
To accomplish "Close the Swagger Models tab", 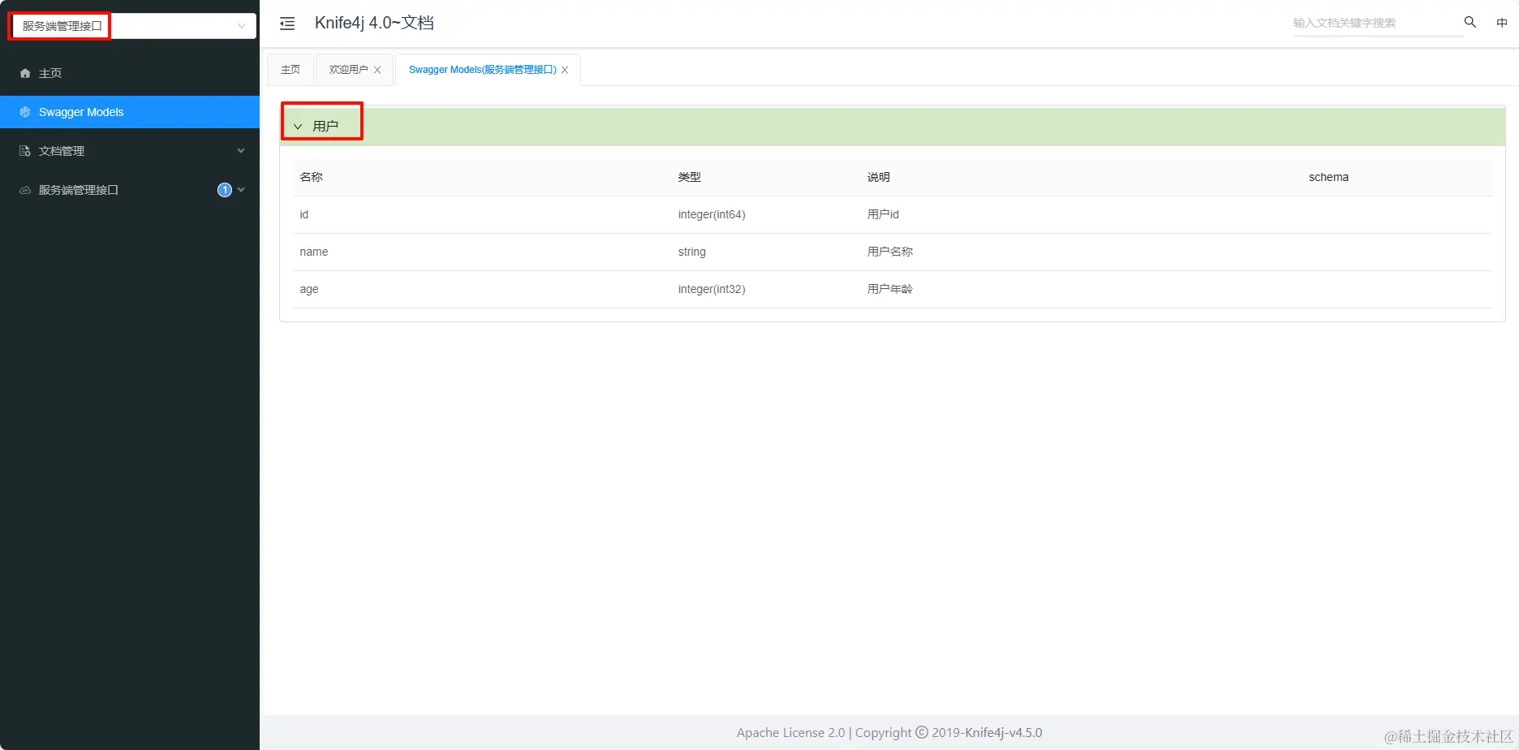I will tap(565, 70).
